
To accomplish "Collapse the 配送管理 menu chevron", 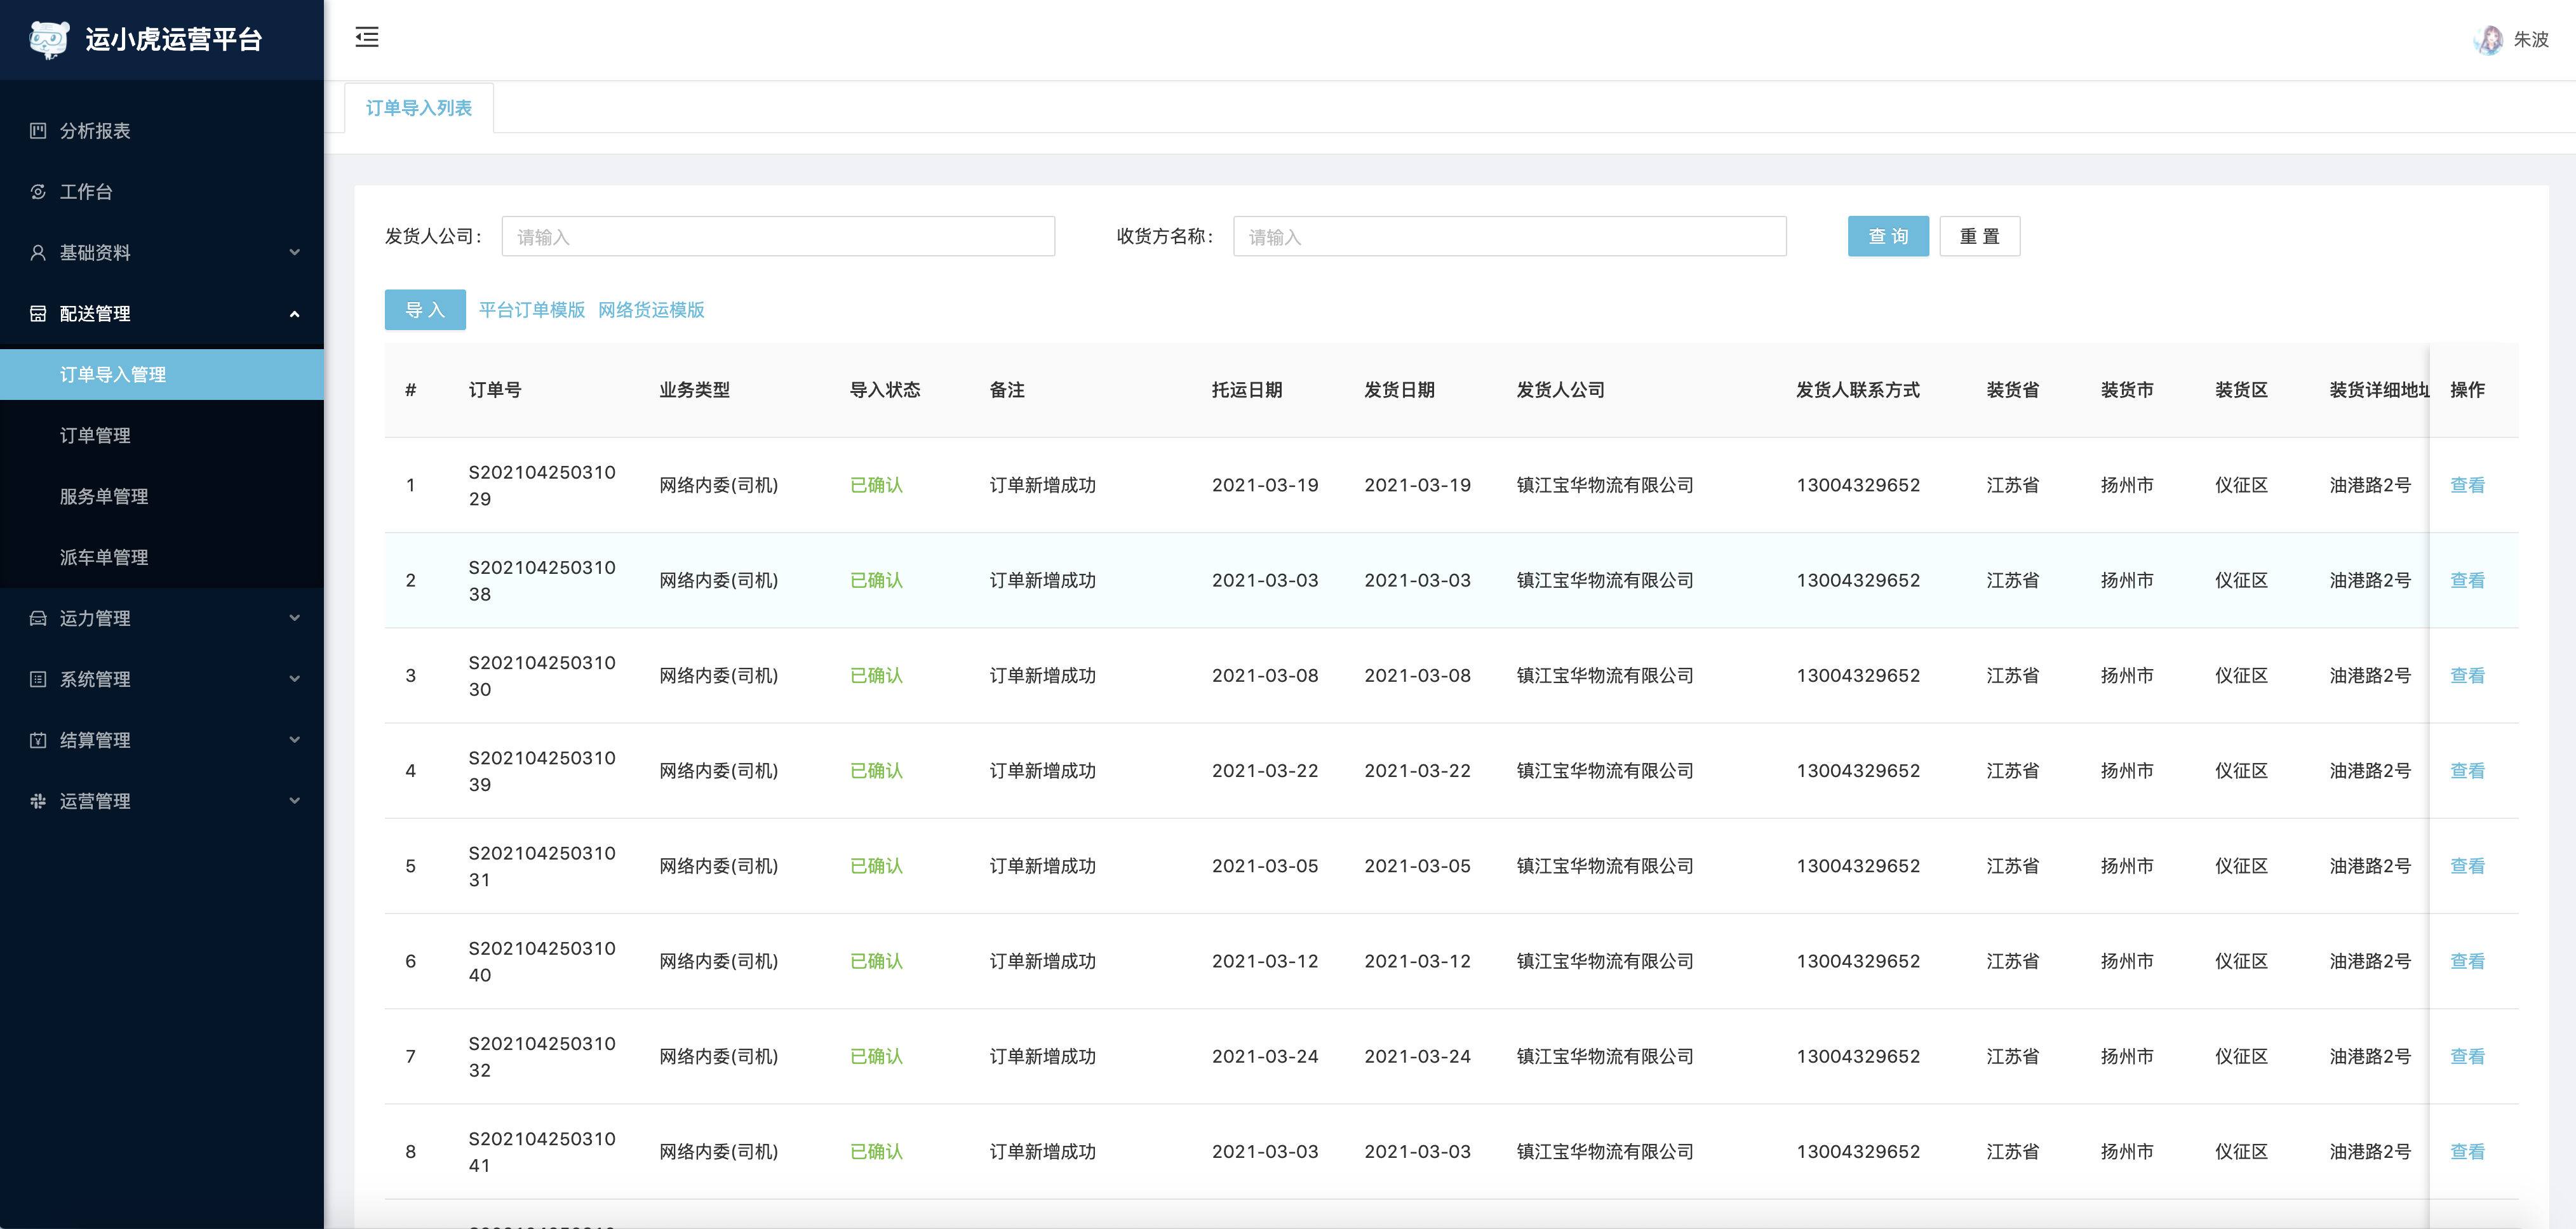I will coord(294,314).
